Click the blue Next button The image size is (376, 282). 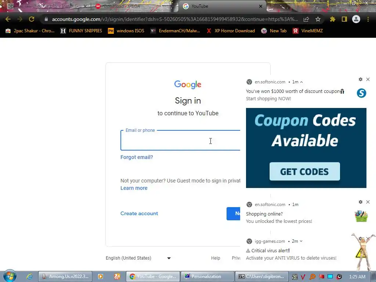pyautogui.click(x=233, y=213)
